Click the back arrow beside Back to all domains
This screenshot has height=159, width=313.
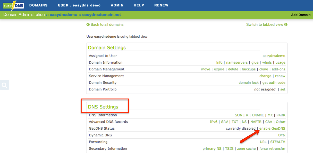click(x=88, y=24)
